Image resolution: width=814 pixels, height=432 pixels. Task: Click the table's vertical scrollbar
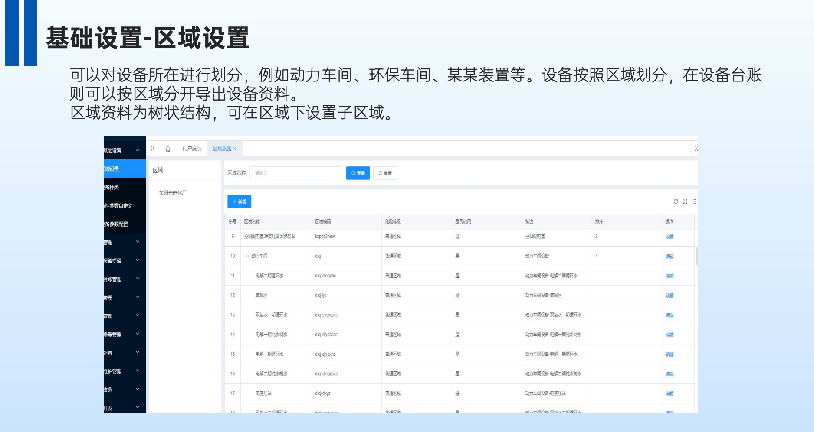[x=696, y=256]
